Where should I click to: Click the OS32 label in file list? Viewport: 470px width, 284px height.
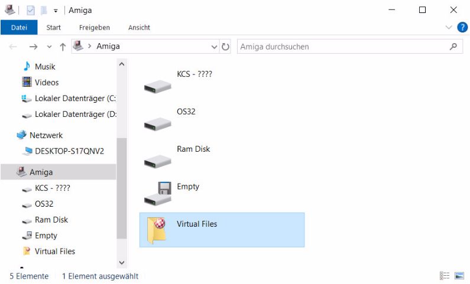point(186,112)
